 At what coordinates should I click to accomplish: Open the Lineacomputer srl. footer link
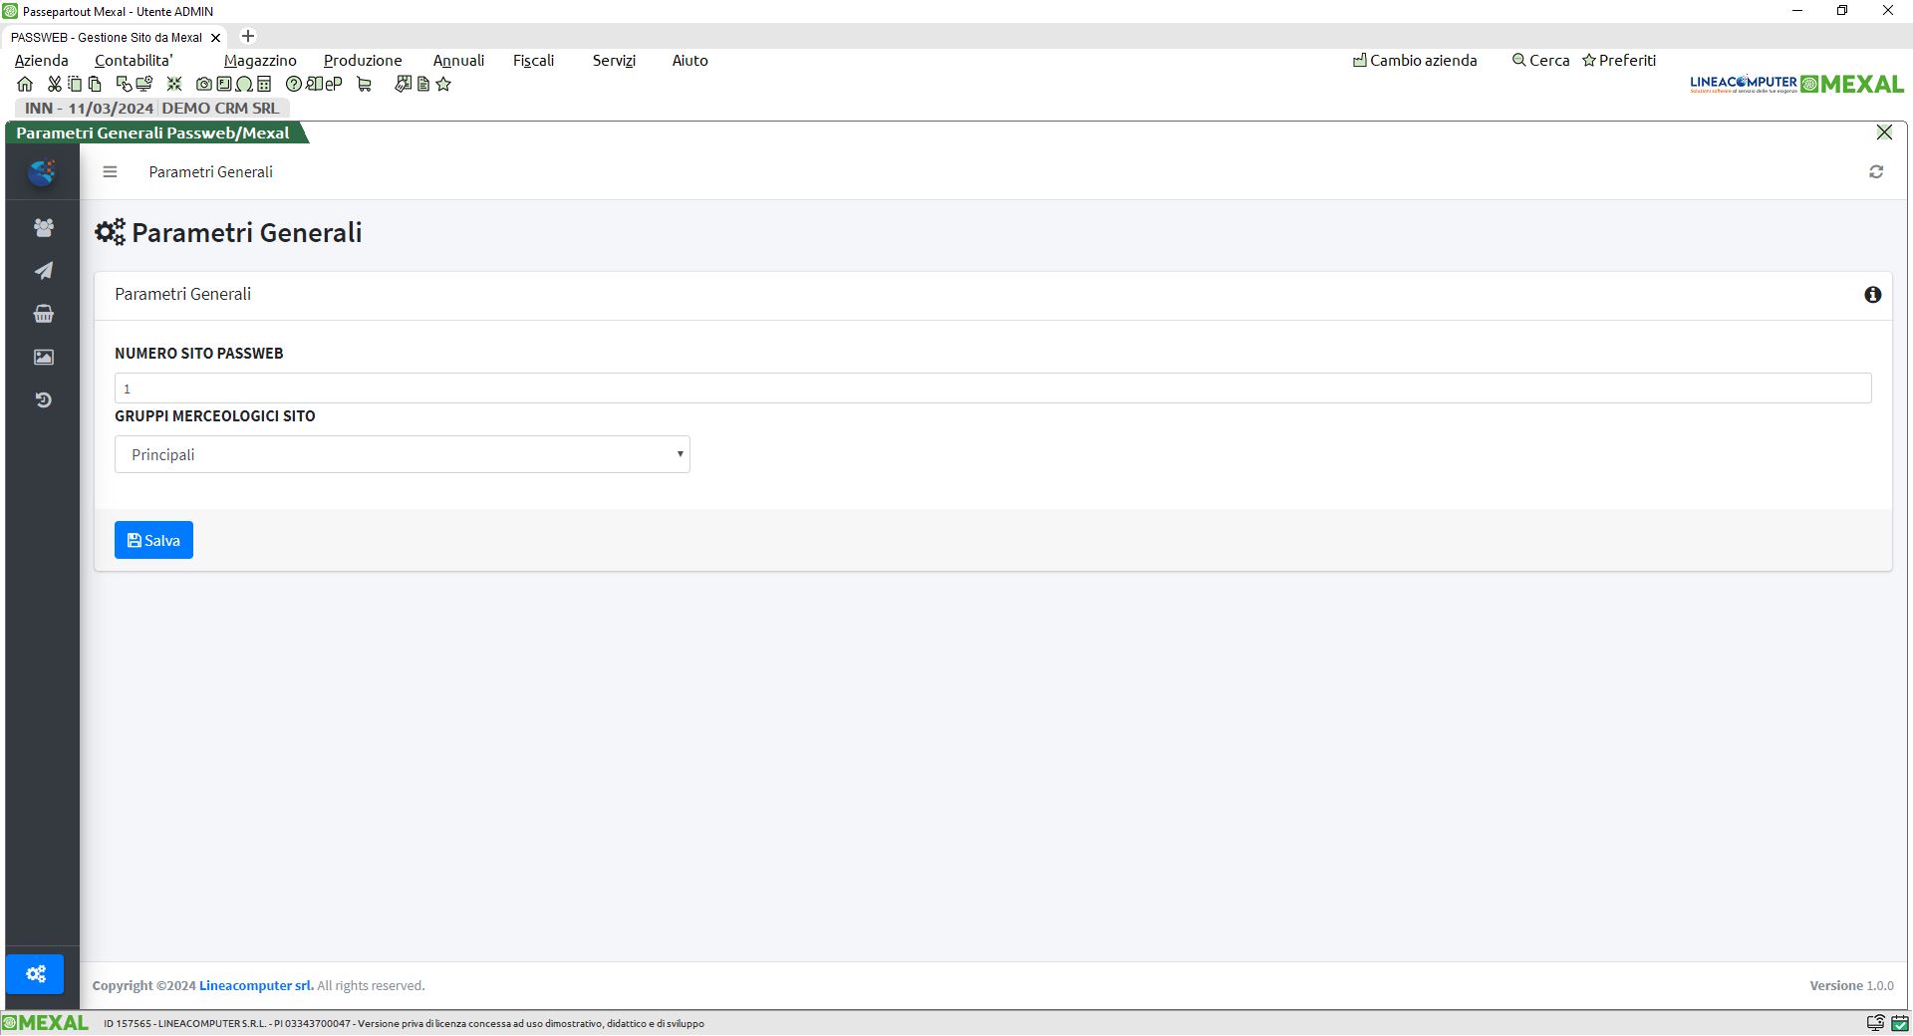[256, 986]
